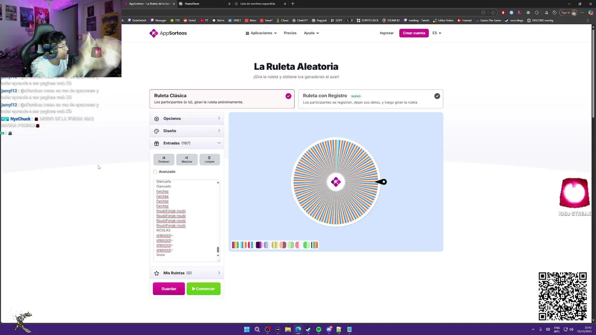Click the Ingresar link
Image resolution: width=596 pixels, height=335 pixels.
tap(386, 33)
